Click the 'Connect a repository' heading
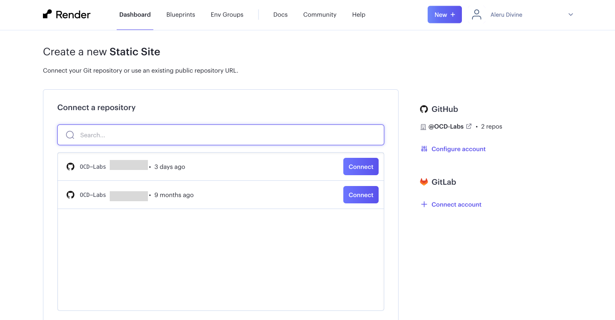 point(96,108)
